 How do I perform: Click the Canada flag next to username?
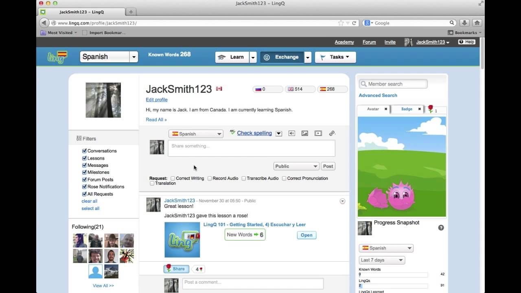click(x=219, y=89)
